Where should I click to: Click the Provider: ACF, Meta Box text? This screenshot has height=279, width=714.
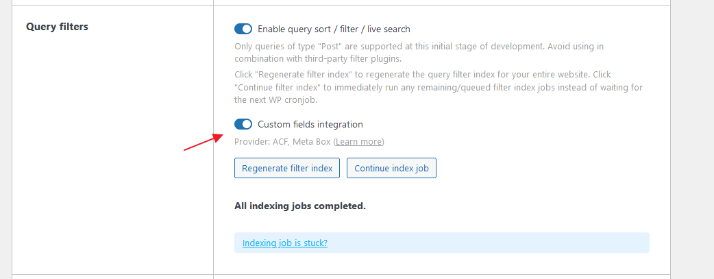282,142
